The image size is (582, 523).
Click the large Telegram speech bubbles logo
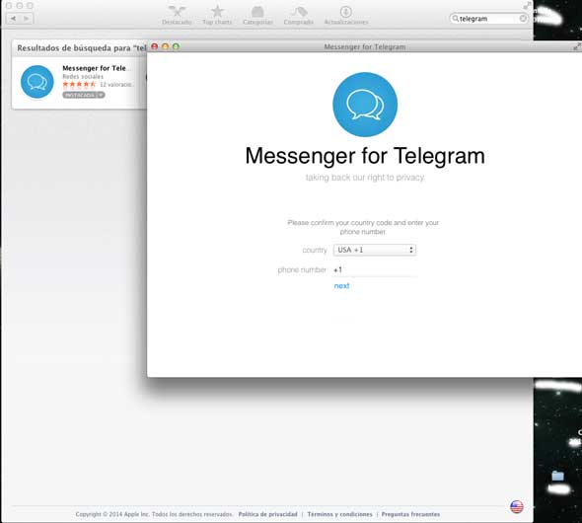[365, 105]
